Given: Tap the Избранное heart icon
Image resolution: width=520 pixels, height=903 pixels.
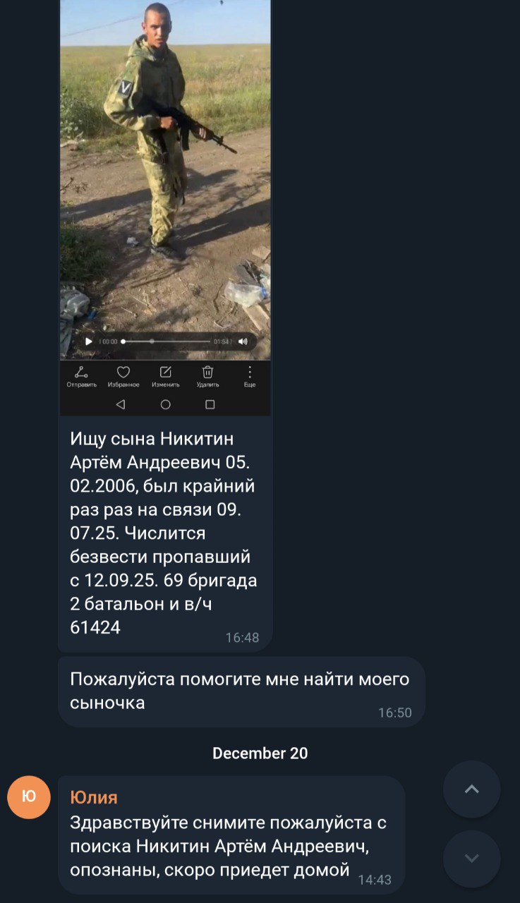Looking at the screenshot, I should tap(123, 377).
